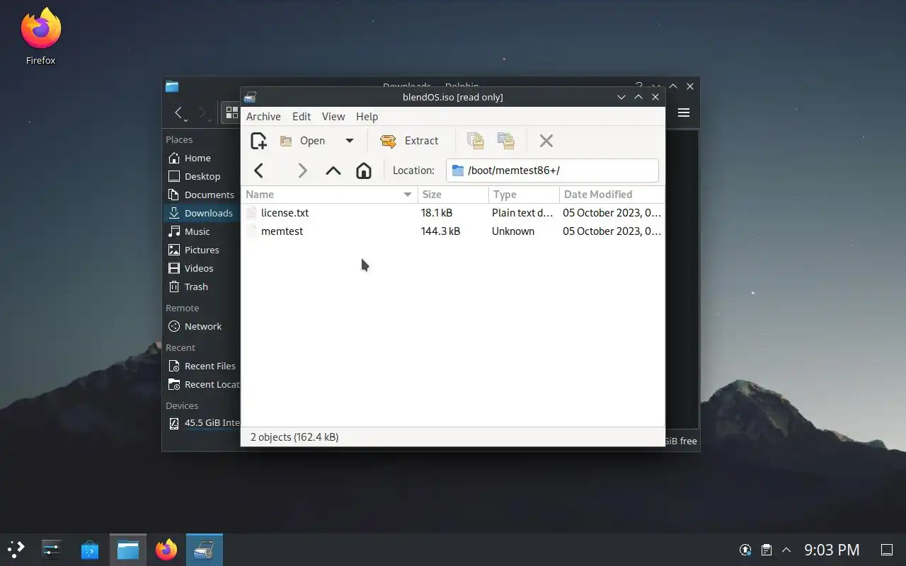The image size is (906, 566).
Task: Switch Dolphin to icons view mode
Action: point(231,112)
